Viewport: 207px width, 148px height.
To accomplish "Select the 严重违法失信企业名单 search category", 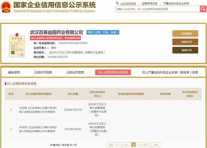I will click(179, 3).
